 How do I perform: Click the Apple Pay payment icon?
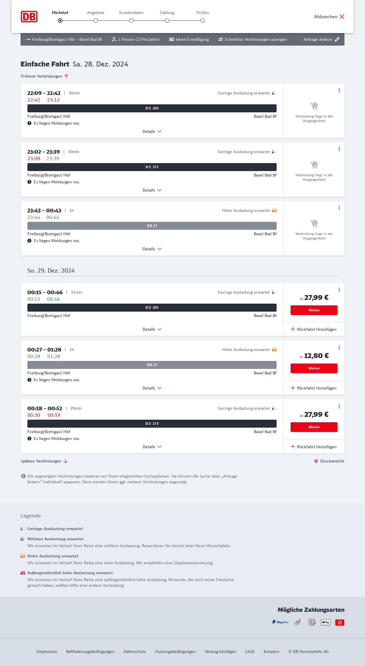(x=326, y=622)
